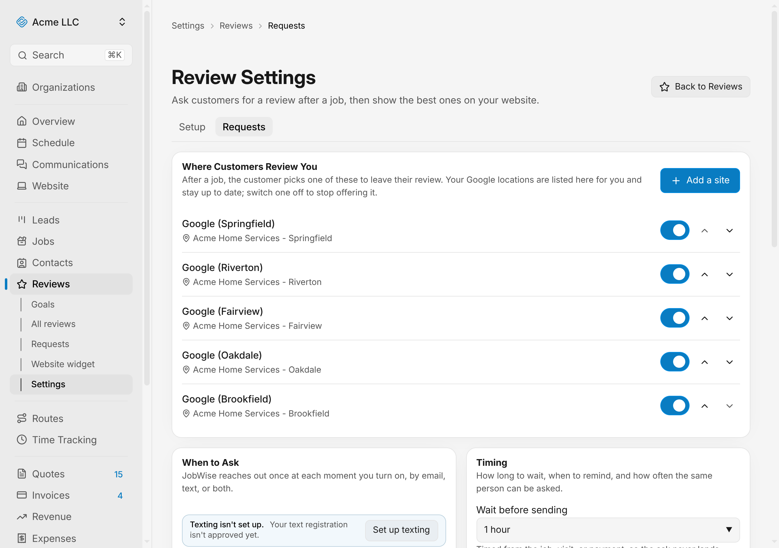Click the Settings breadcrumb link
The image size is (779, 548).
pyautogui.click(x=188, y=26)
